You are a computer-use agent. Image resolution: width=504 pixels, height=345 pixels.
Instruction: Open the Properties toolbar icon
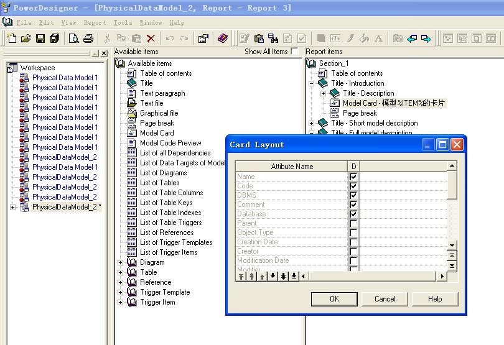pos(203,39)
